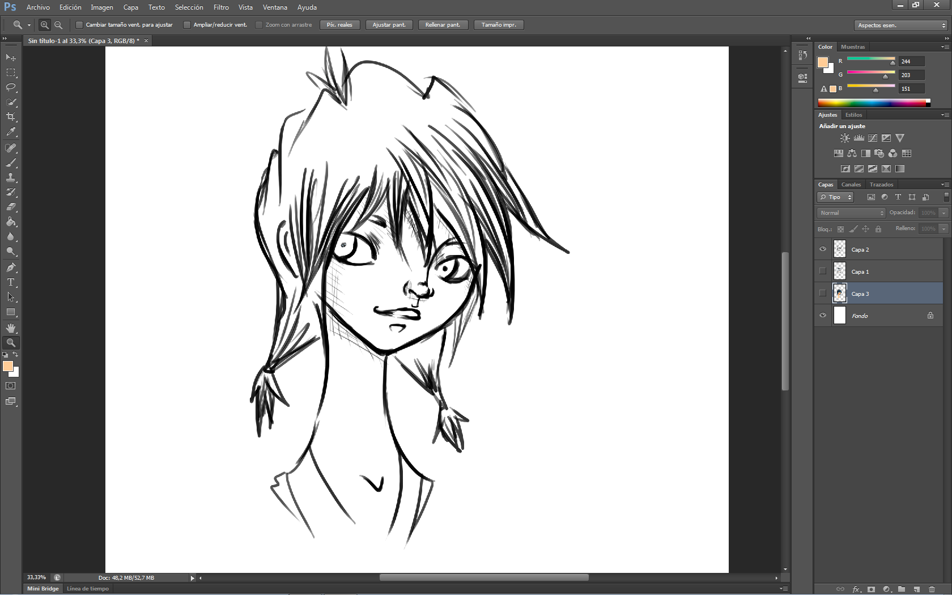Viewport: 952px width, 595px height.
Task: Enable the Ampliar/reducir vent. checkbox
Action: click(x=186, y=24)
